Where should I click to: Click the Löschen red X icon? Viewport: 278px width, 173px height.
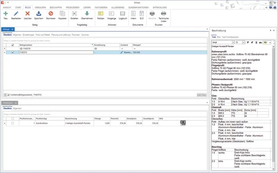[x=27, y=14]
